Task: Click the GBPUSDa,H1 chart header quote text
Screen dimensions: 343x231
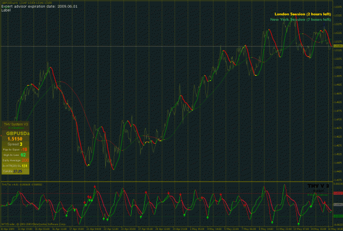Action: coord(27,3)
